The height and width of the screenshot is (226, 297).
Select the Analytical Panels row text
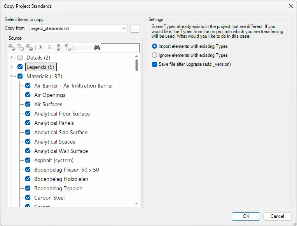pyautogui.click(x=54, y=123)
